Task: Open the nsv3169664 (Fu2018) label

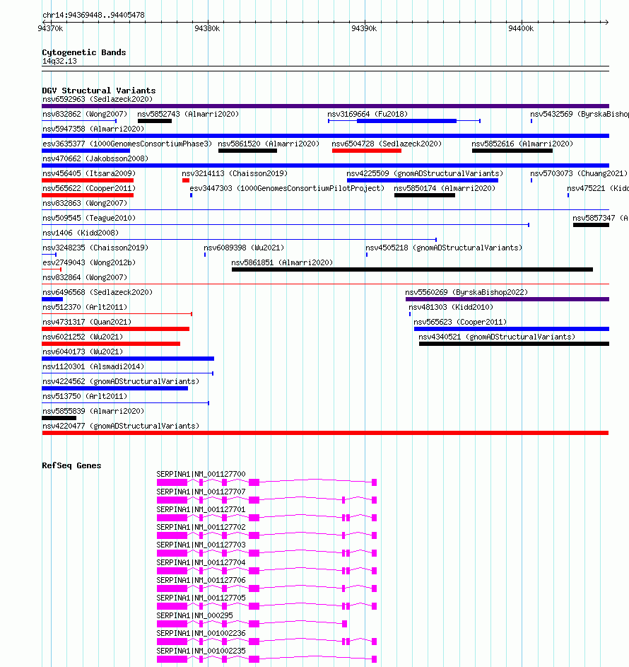Action: [x=368, y=114]
